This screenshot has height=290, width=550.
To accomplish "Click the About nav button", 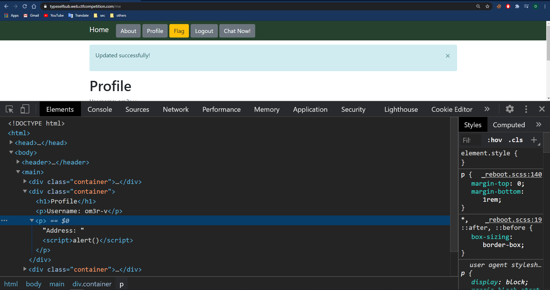I will [x=128, y=31].
